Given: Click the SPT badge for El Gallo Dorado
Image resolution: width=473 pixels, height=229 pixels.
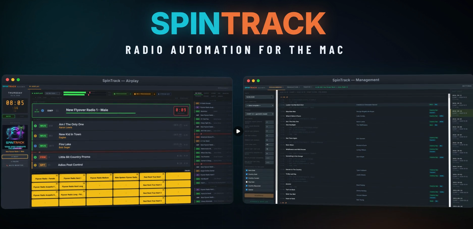Looking at the screenshot, I should pyautogui.click(x=198, y=103).
